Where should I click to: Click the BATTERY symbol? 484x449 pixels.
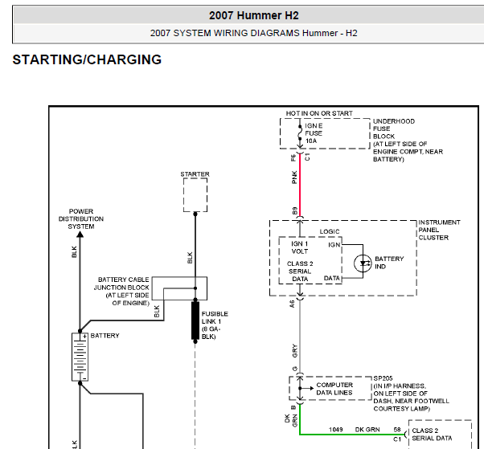[x=80, y=357]
